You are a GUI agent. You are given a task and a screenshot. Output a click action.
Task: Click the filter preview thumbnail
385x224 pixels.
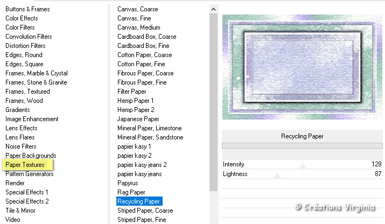(x=302, y=67)
